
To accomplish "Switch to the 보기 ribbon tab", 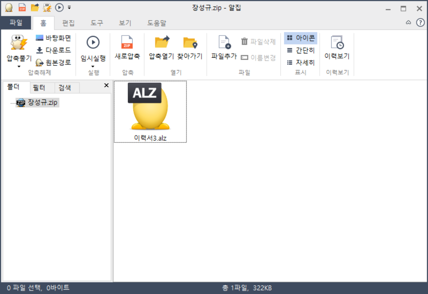I will [125, 23].
